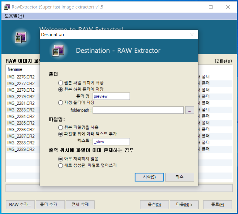Click the 시작(S) start button

click(149, 177)
